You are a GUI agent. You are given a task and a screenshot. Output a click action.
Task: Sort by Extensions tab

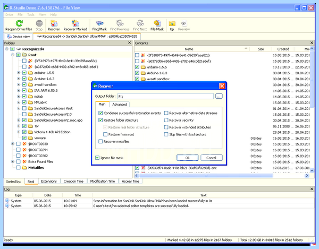[x=49, y=181]
